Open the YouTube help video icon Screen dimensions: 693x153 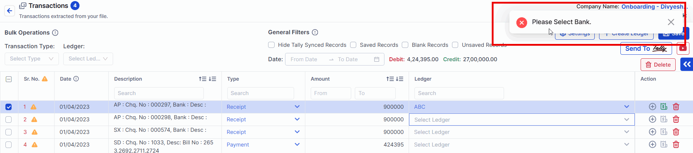(683, 49)
